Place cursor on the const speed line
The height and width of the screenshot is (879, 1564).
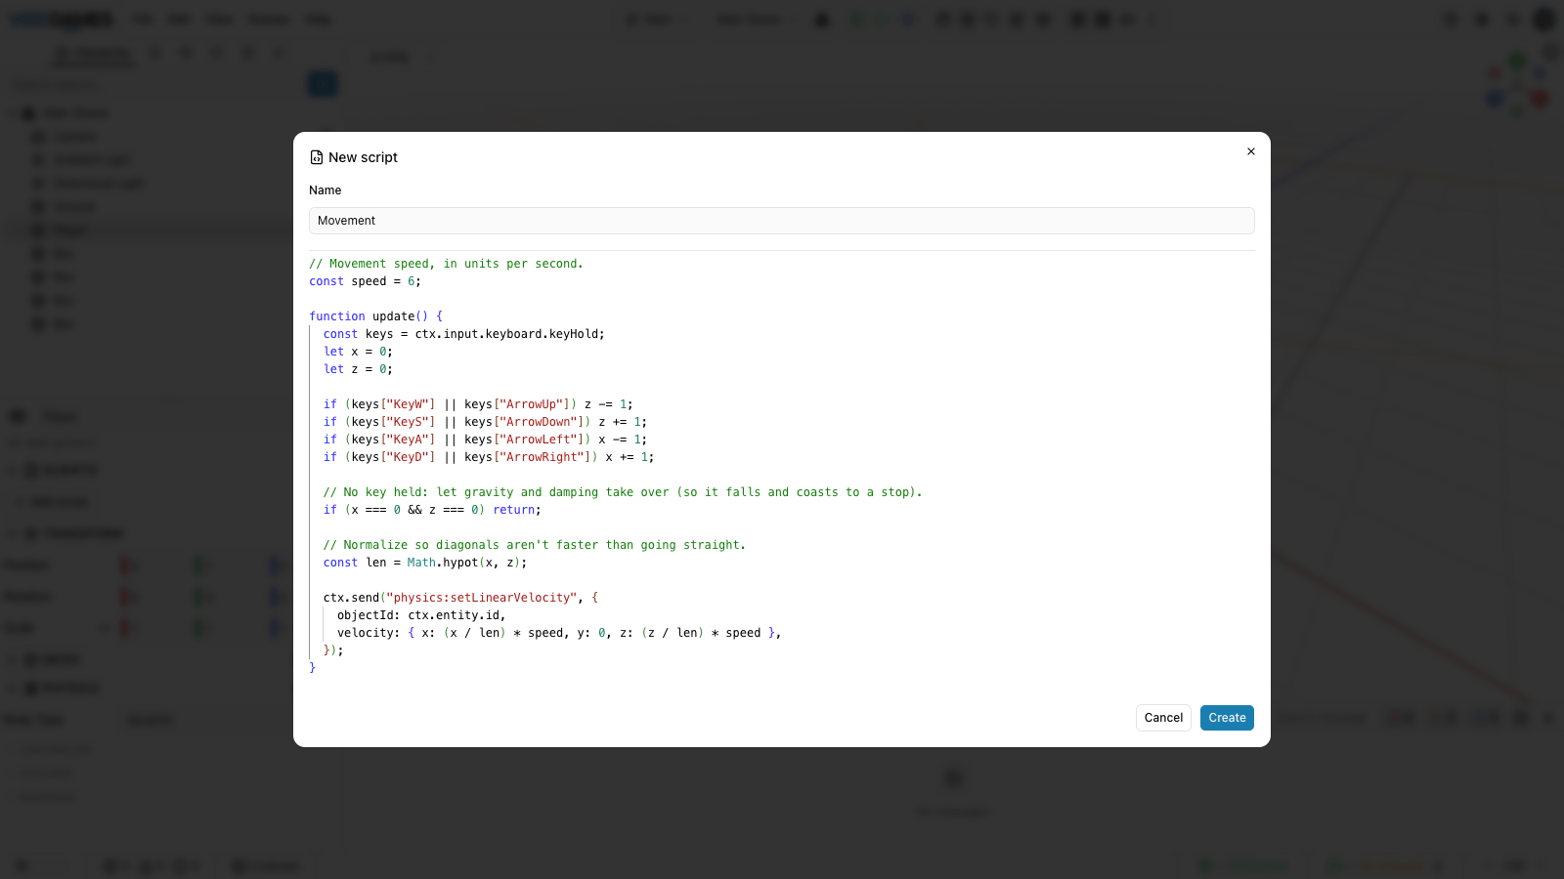[366, 281]
